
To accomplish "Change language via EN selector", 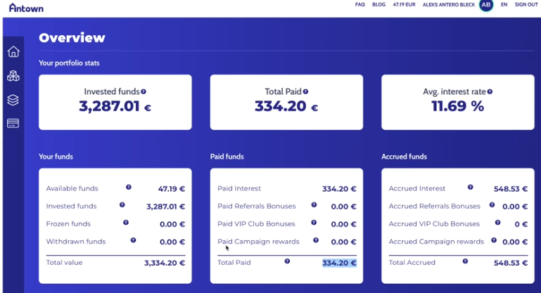I will click(504, 4).
